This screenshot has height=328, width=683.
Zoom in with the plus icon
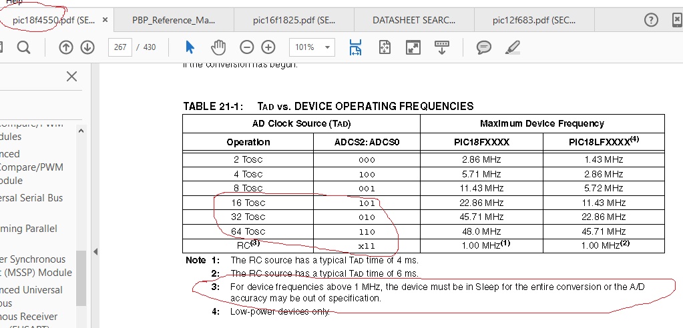pyautogui.click(x=268, y=47)
